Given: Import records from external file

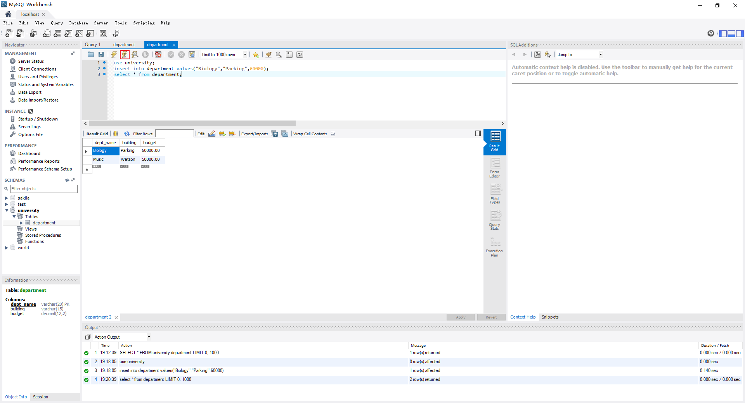Looking at the screenshot, I should click(285, 134).
